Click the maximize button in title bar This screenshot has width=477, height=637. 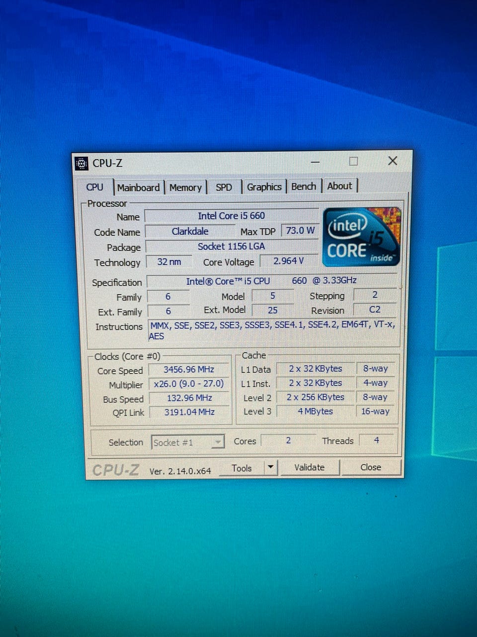(353, 161)
